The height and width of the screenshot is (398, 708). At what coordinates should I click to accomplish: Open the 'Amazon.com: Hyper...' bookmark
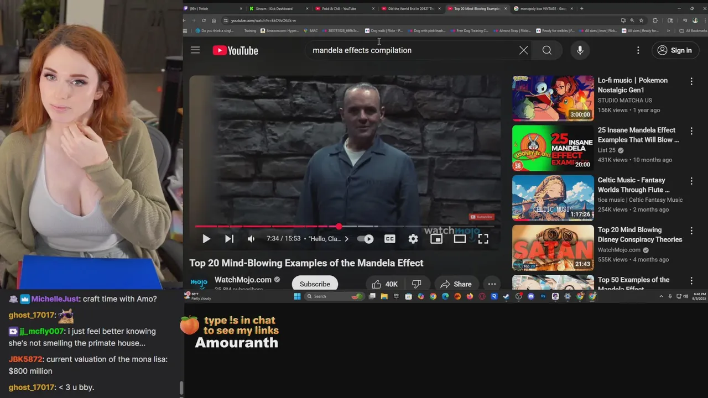pyautogui.click(x=279, y=31)
